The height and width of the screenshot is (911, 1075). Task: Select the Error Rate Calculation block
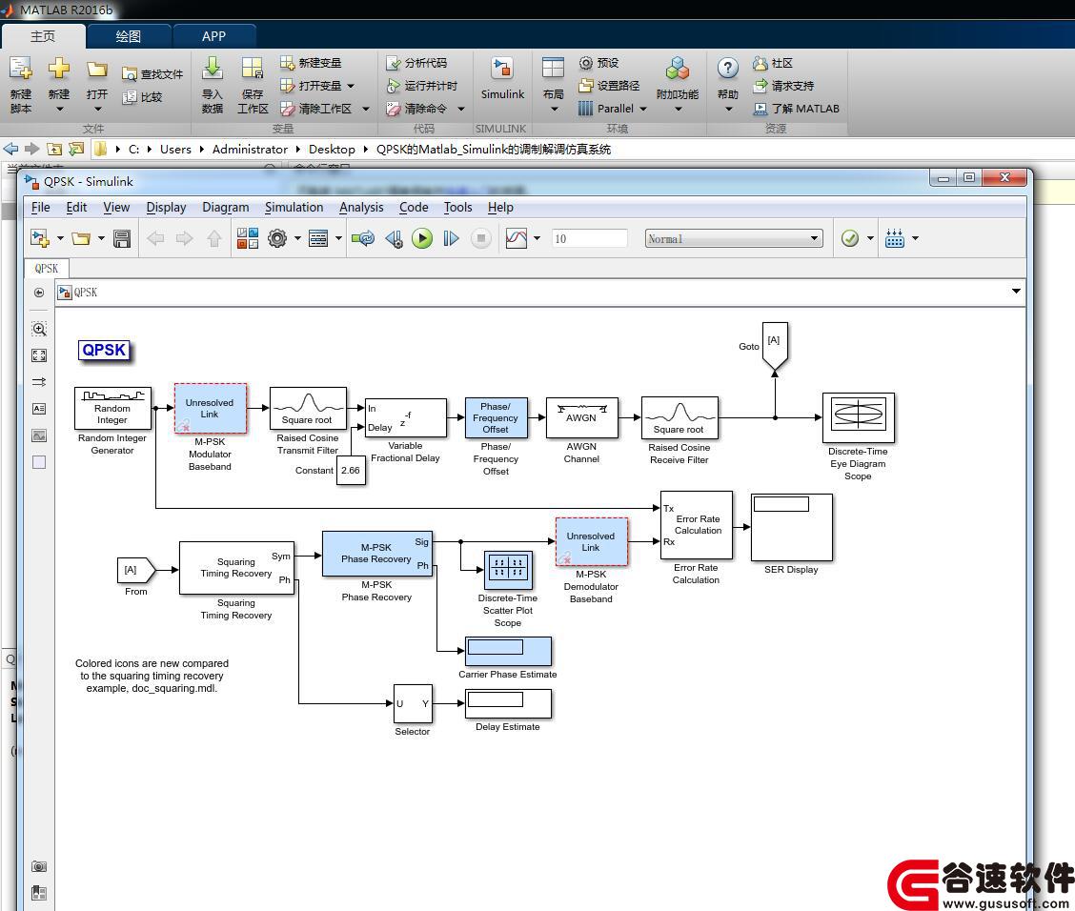697,525
